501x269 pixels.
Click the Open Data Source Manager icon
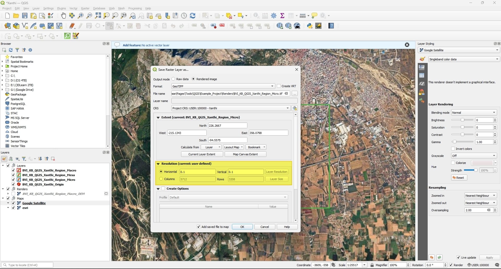pyautogui.click(x=8, y=26)
